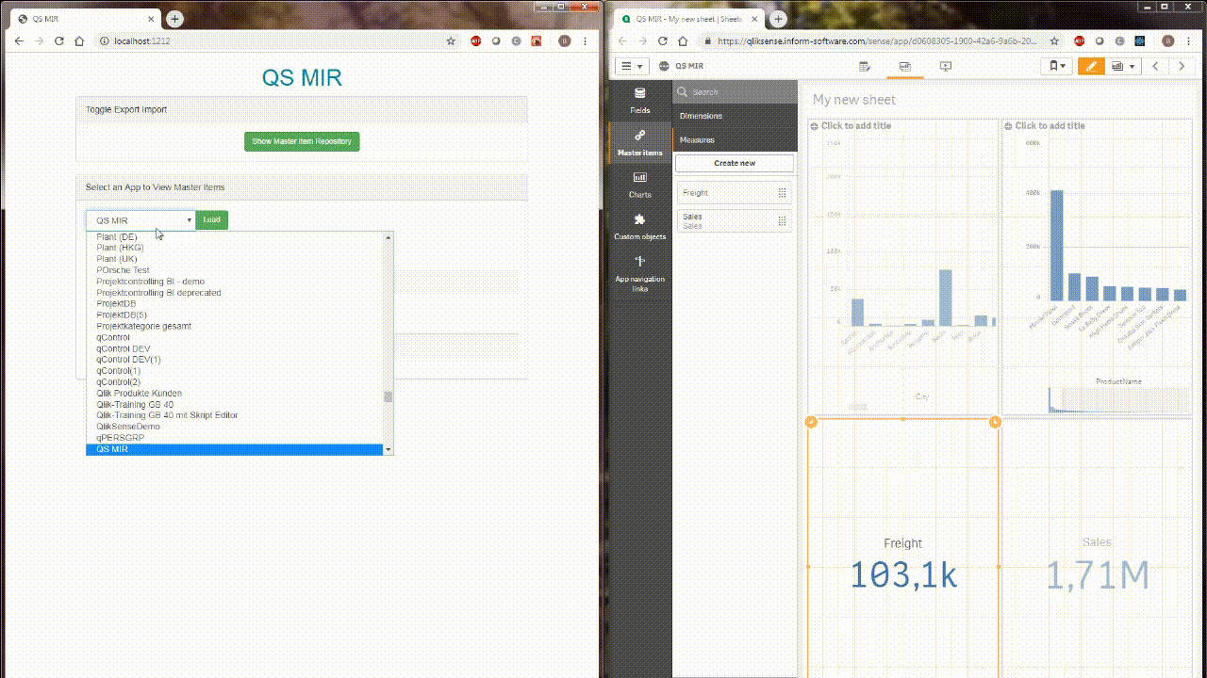Open Story view icon in Qlik toolbar

click(x=946, y=66)
